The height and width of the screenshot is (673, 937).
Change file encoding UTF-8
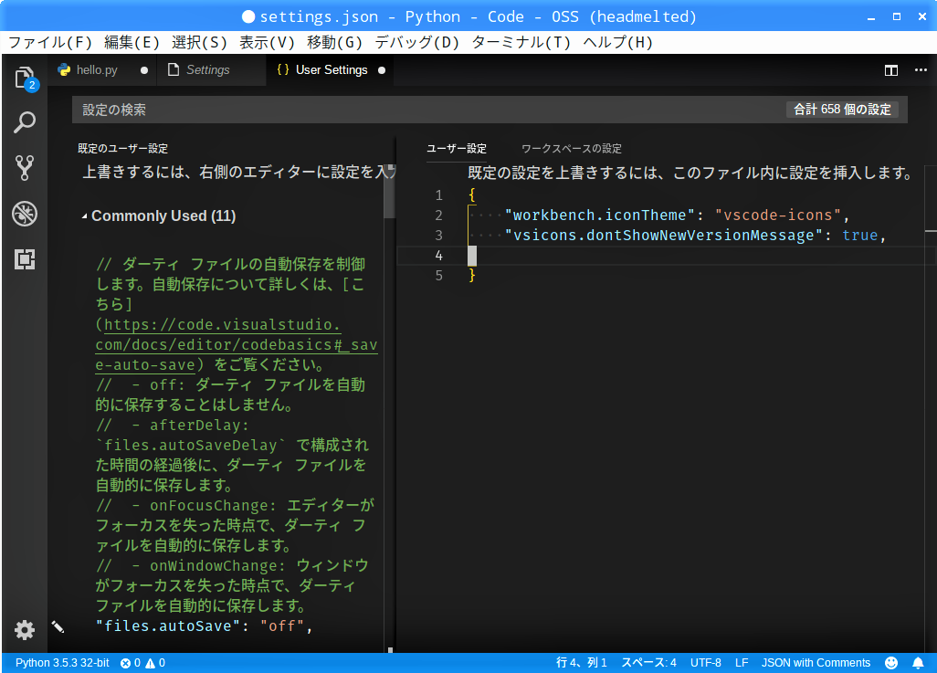tap(706, 663)
